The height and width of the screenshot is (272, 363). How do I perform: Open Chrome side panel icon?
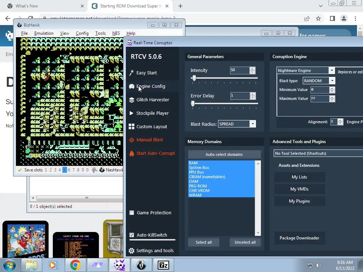333,18
